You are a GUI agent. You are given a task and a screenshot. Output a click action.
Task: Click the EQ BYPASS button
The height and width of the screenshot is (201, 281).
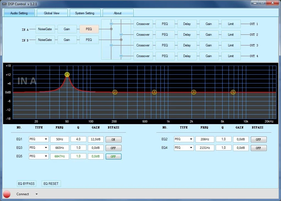pyautogui.click(x=26, y=183)
